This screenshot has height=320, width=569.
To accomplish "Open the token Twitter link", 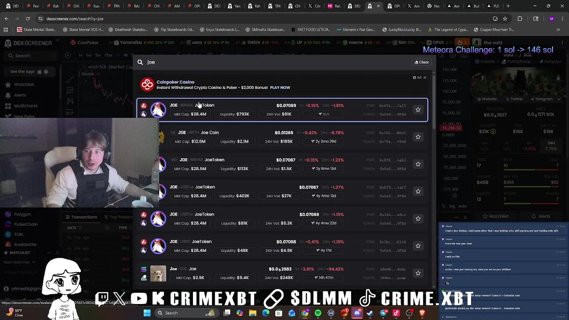I will pos(513,99).
